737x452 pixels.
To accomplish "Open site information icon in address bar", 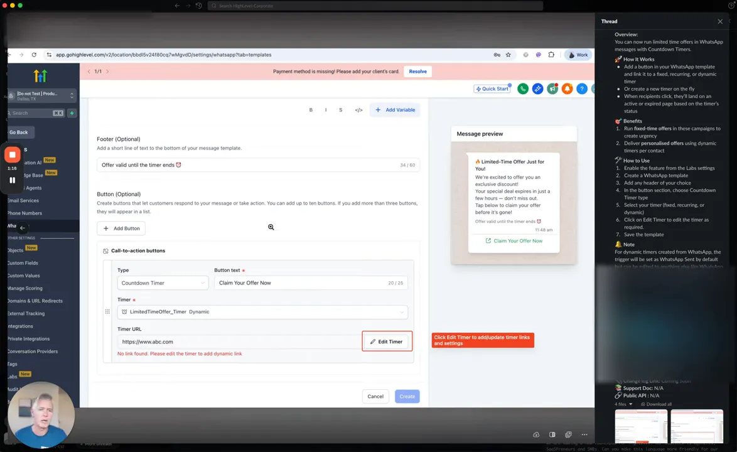I will click(49, 55).
